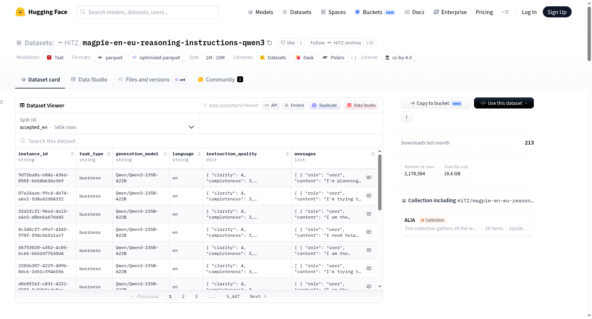Click the optimized-parquet format tag
This screenshot has height=319, width=592.
[x=156, y=57]
